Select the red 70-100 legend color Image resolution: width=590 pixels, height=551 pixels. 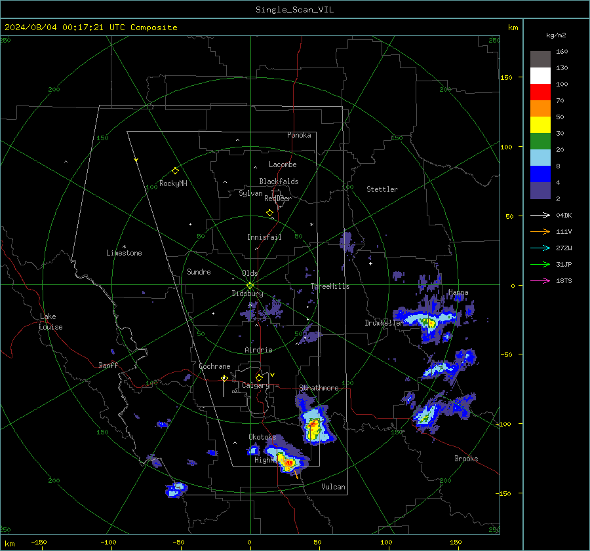540,92
